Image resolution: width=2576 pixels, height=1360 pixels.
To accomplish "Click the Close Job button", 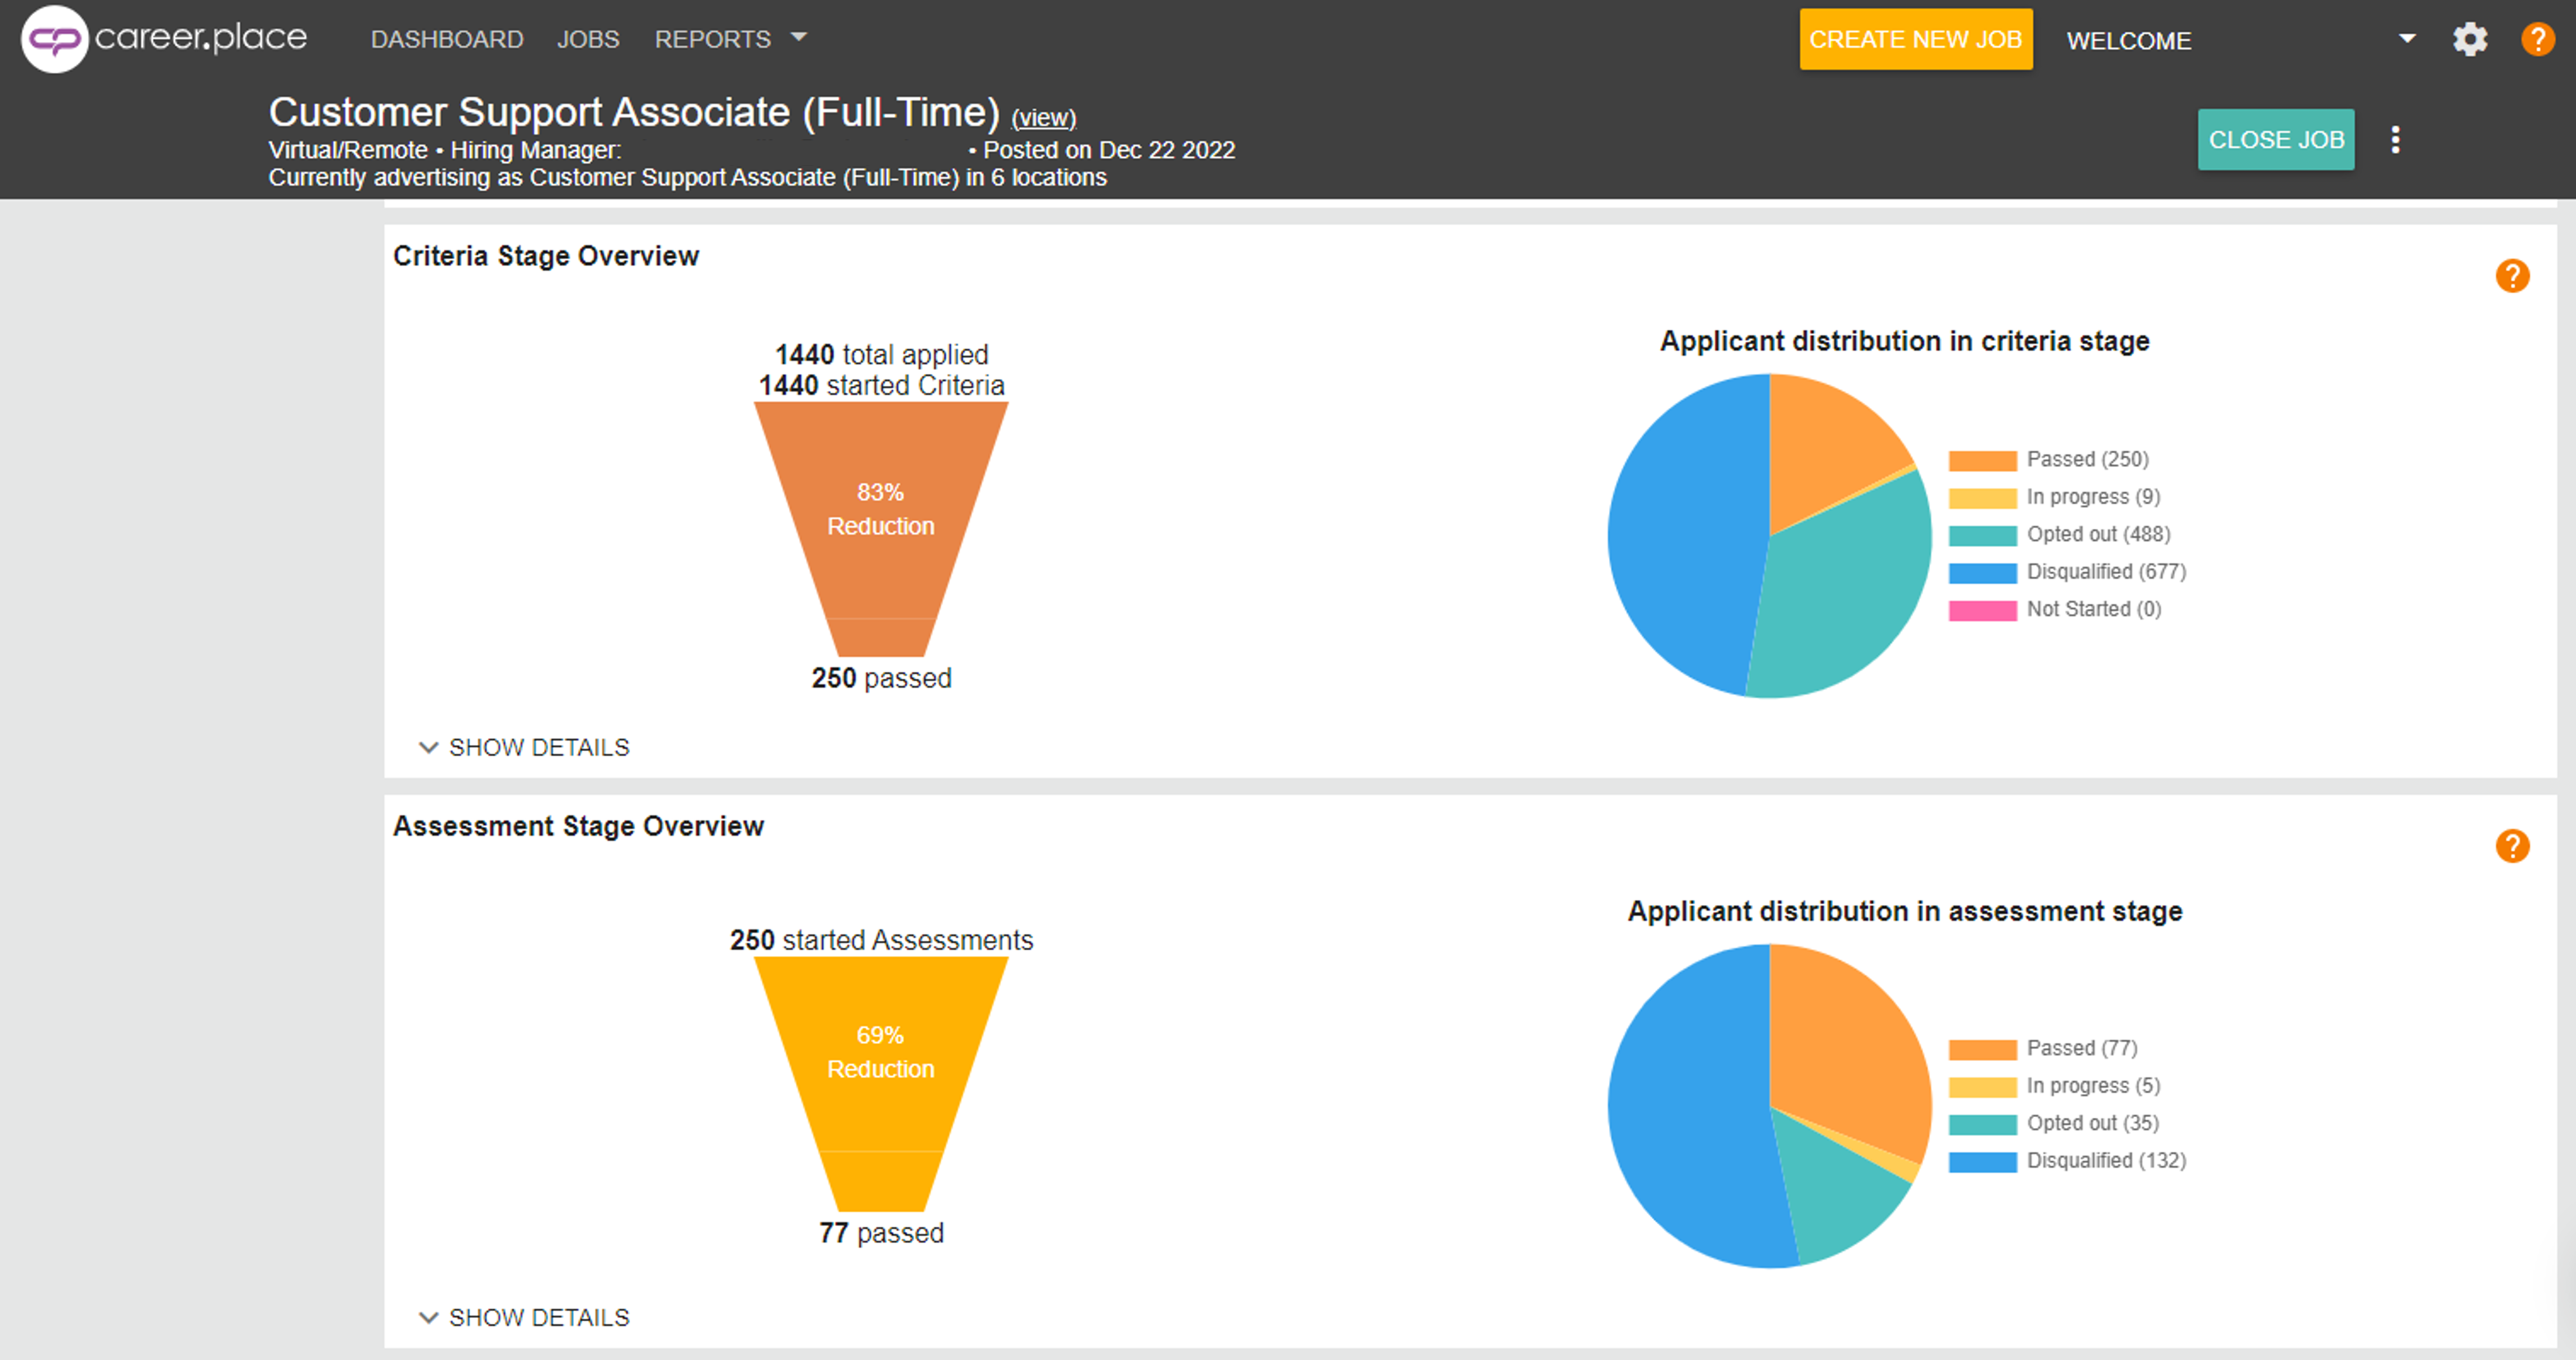I will pyautogui.click(x=2275, y=140).
